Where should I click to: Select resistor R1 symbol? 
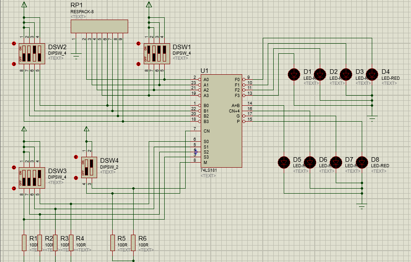click(24, 242)
